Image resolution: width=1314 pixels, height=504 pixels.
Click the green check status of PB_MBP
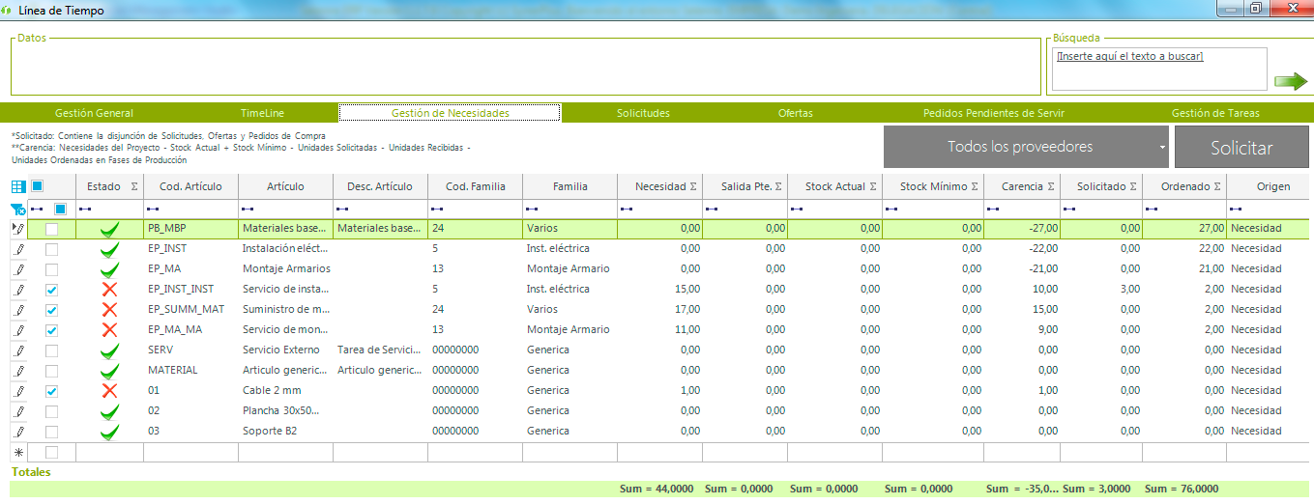tap(109, 229)
